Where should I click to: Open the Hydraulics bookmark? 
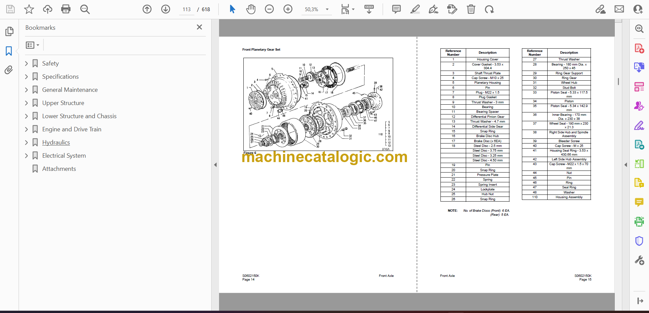click(56, 142)
